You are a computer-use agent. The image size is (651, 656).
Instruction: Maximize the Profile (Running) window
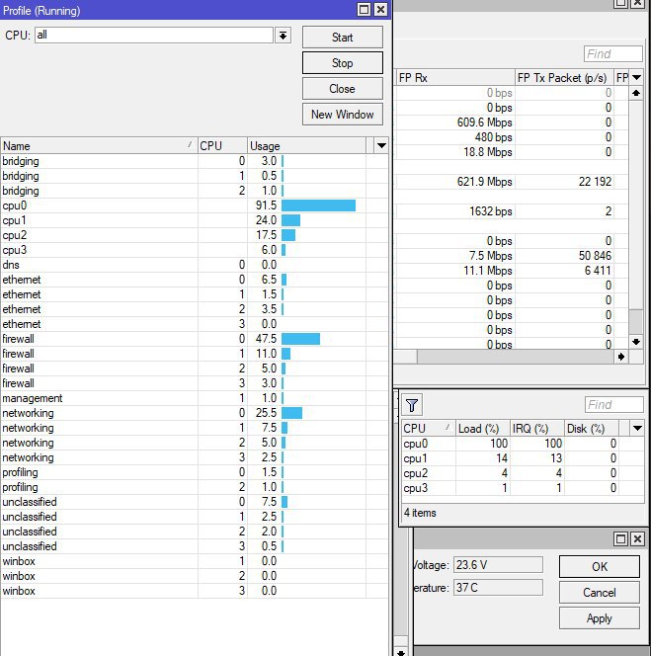click(364, 9)
